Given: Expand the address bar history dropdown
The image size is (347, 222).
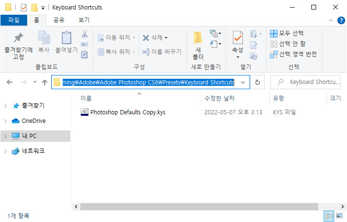Looking at the screenshot, I should coord(243,83).
